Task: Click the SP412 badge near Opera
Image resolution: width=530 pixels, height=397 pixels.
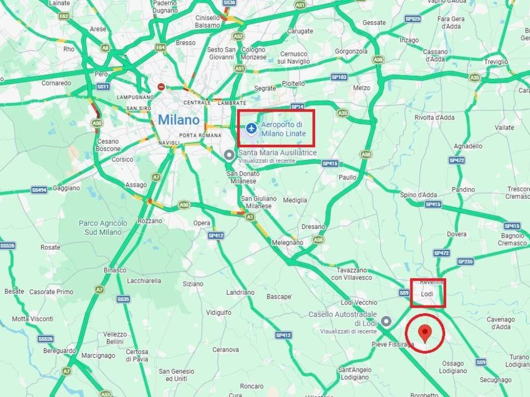Action: pyautogui.click(x=216, y=235)
